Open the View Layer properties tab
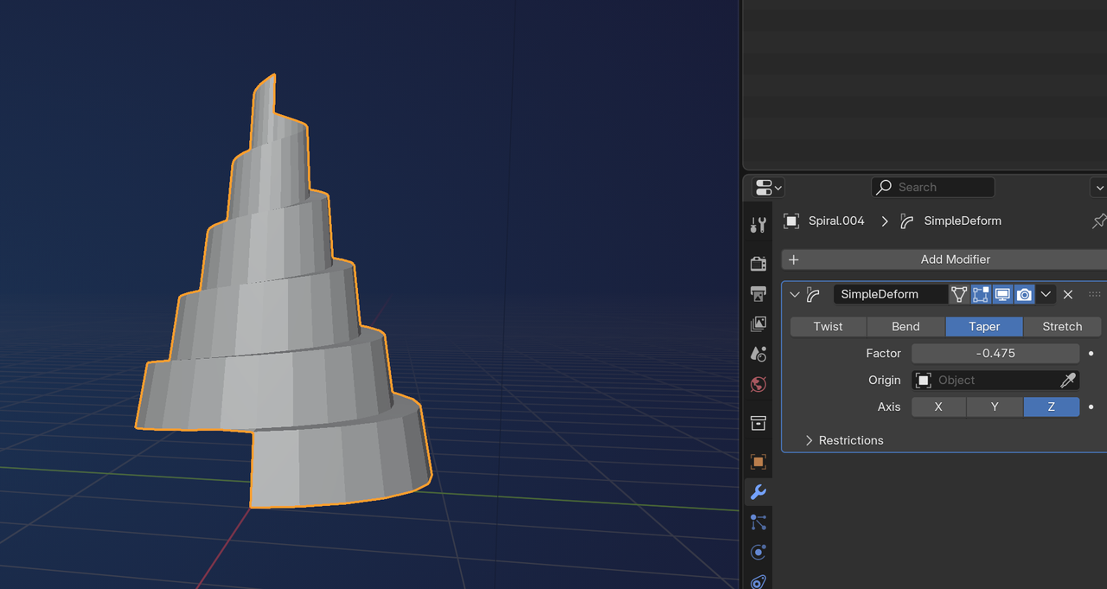The image size is (1107, 589). click(x=758, y=323)
